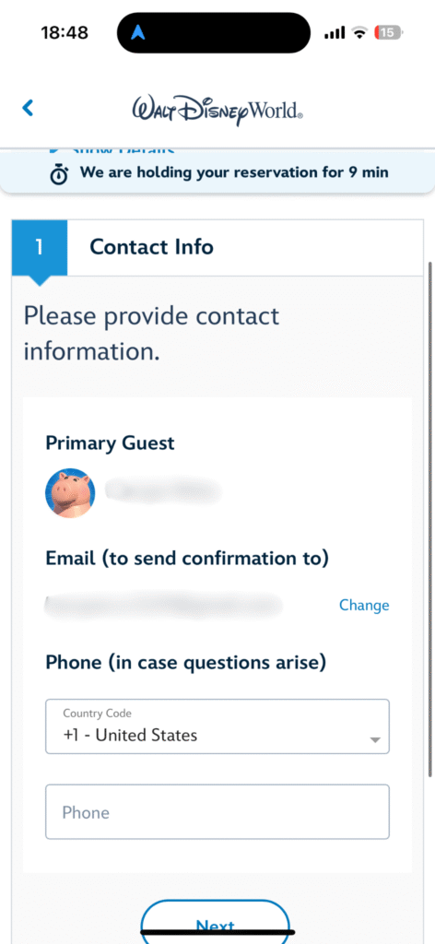Tap the Next button

click(x=216, y=922)
